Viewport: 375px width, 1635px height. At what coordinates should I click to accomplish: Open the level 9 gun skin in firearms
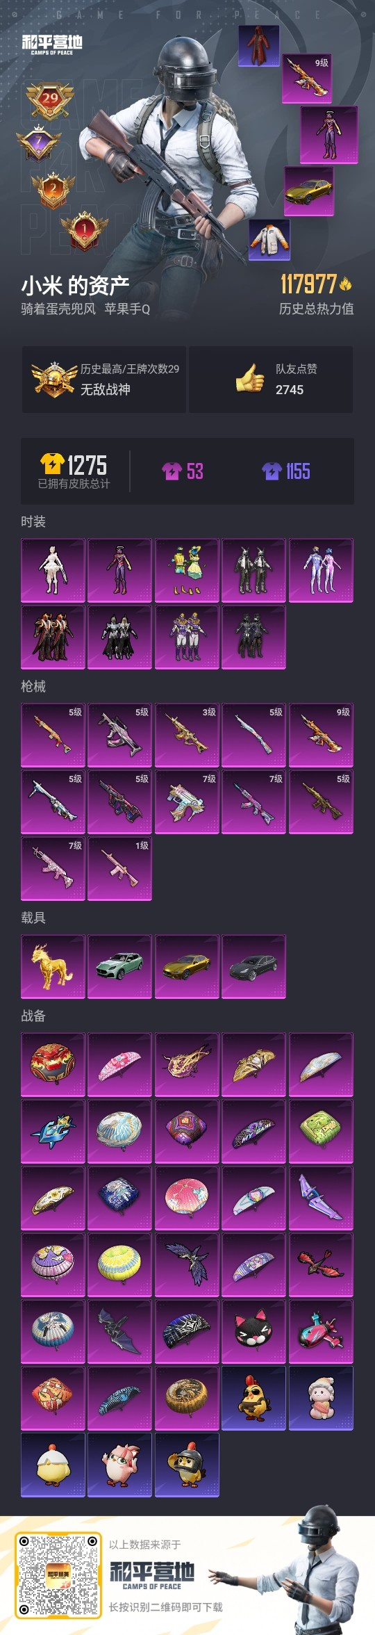[x=321, y=735]
